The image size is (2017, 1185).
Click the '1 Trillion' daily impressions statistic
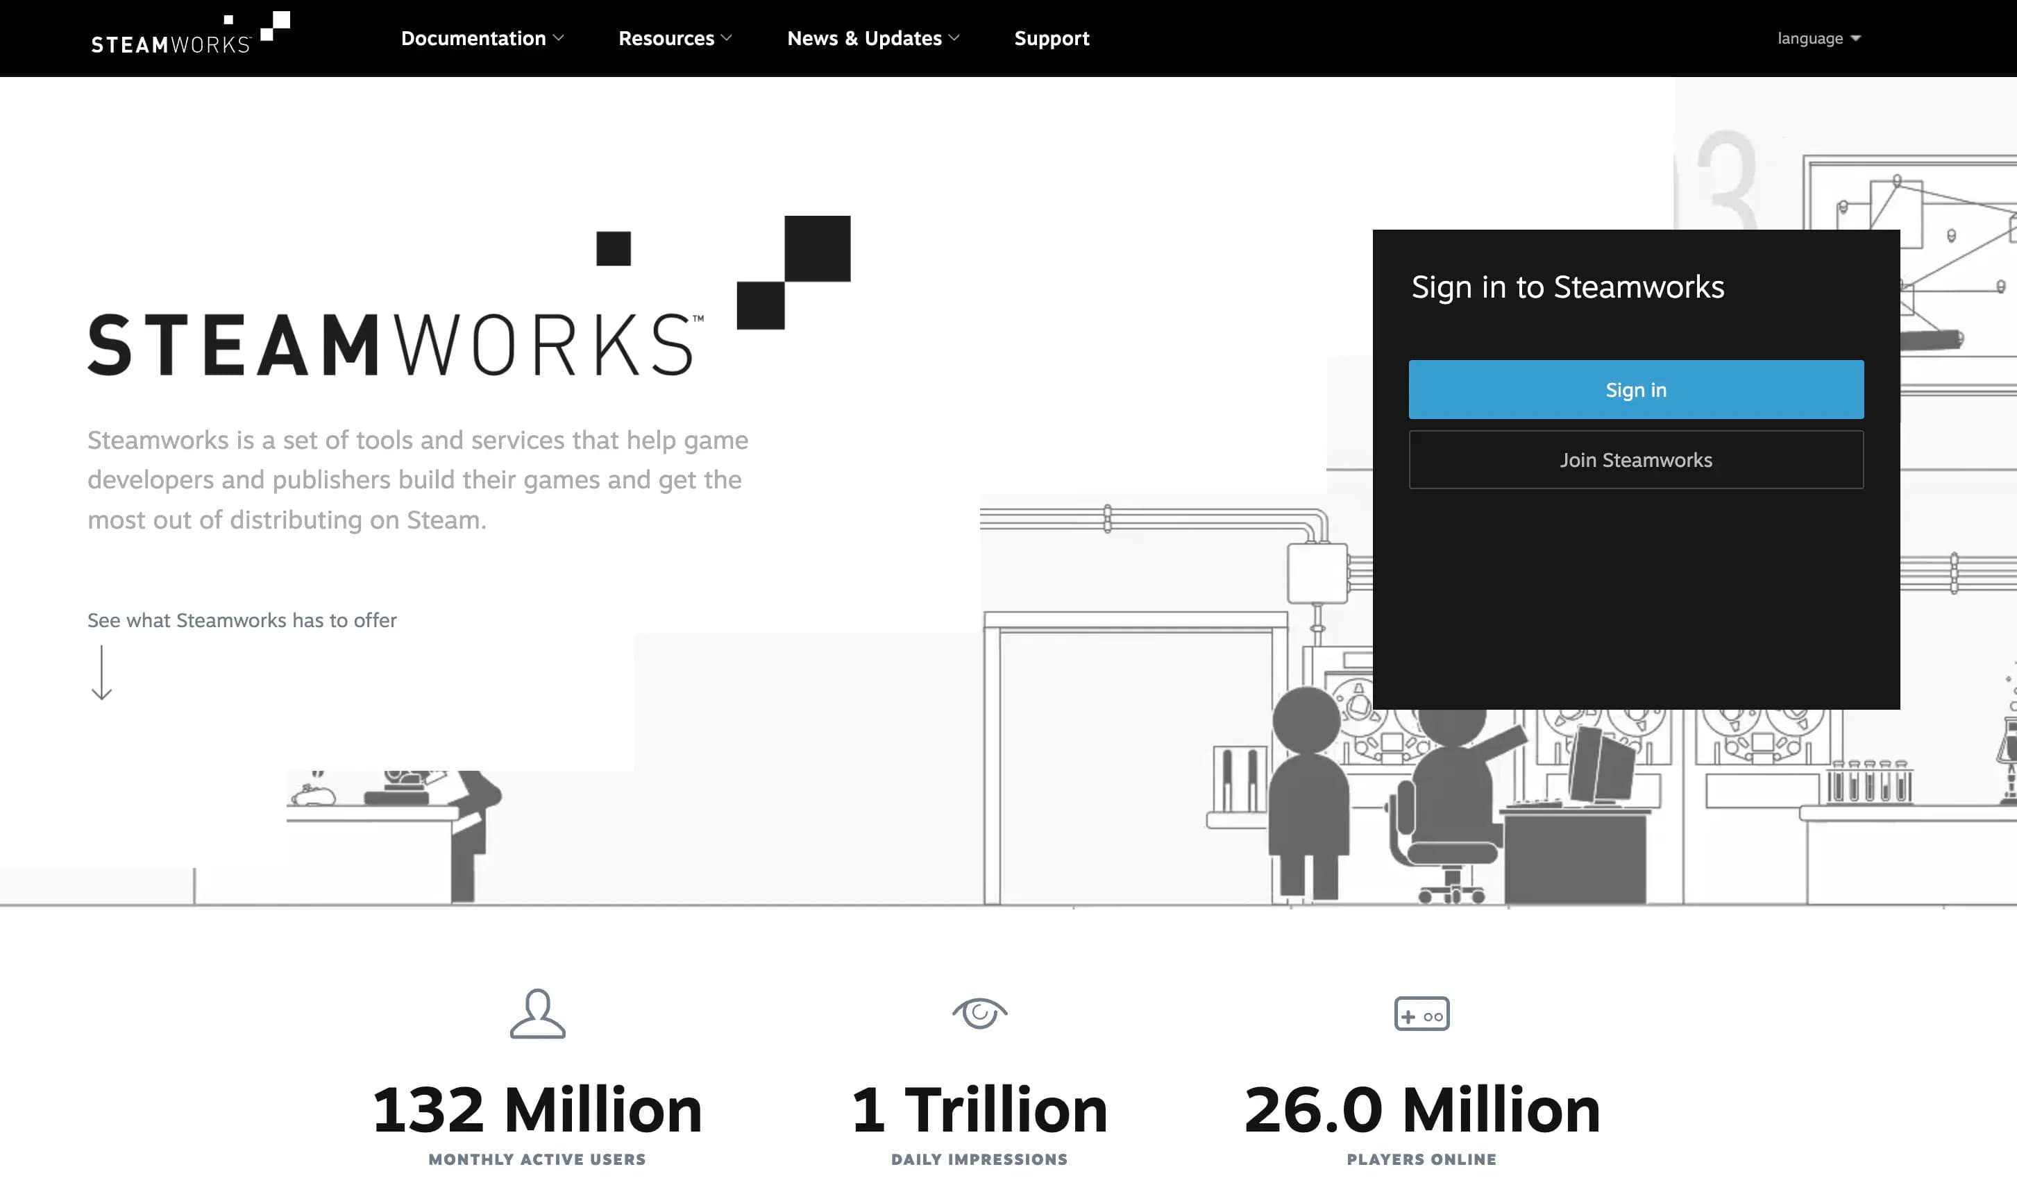coord(979,1109)
